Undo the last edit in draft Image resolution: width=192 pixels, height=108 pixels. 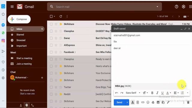click(117, 93)
